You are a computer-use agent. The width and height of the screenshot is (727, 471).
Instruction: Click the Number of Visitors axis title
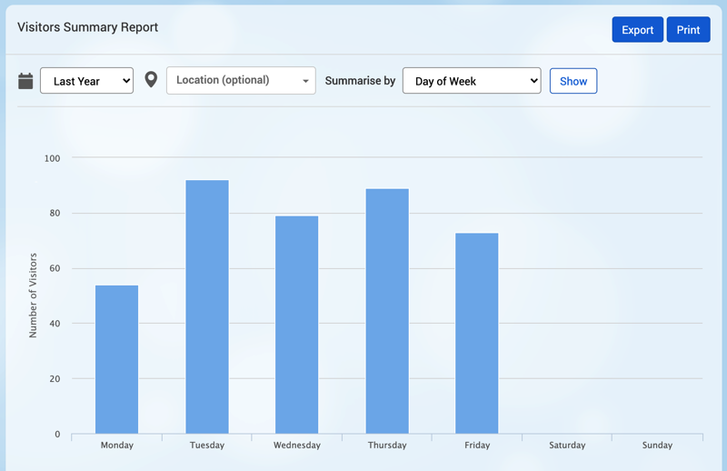point(34,296)
